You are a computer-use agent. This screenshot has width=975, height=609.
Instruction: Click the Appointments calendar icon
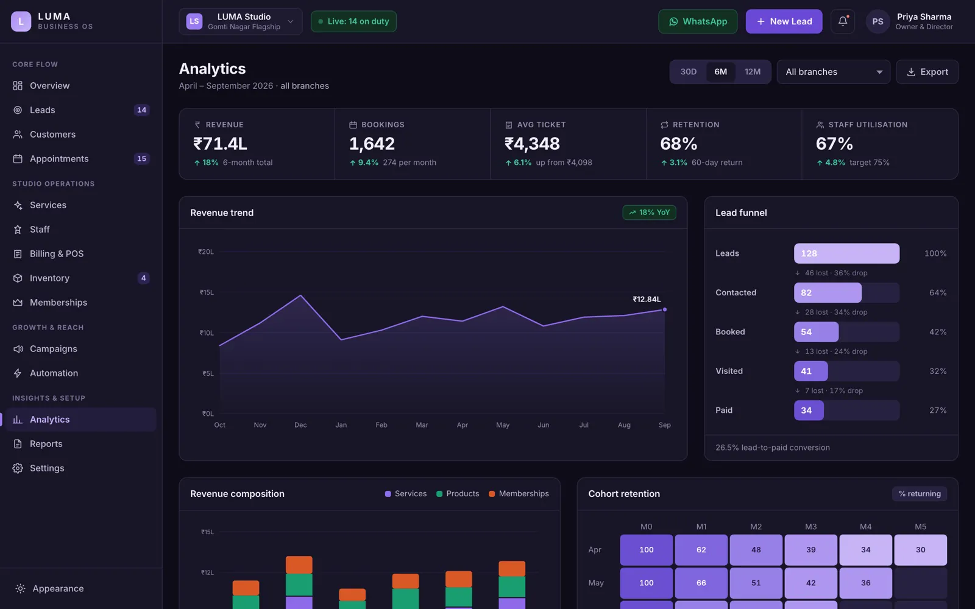[18, 159]
